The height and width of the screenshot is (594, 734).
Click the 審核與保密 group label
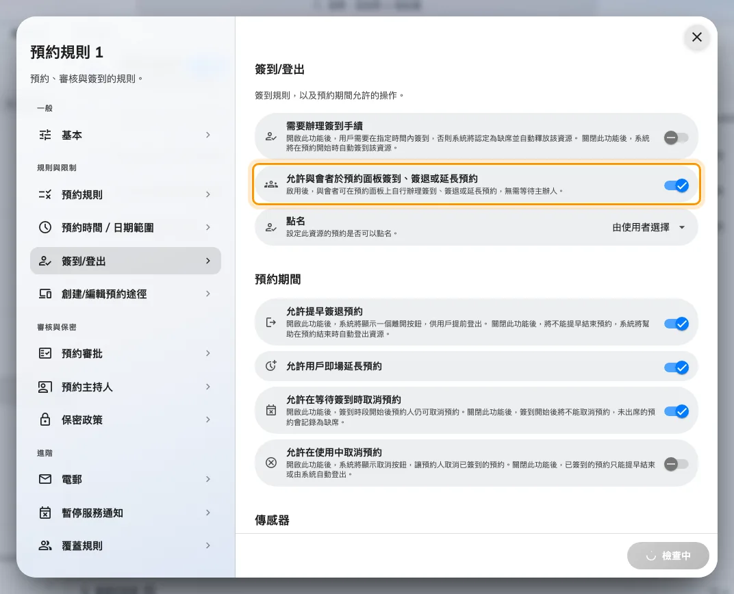pyautogui.click(x=57, y=327)
